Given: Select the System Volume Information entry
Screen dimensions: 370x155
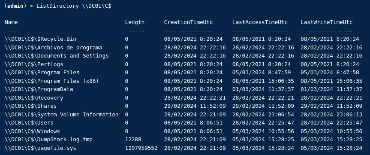Looking at the screenshot, I should [62, 115].
